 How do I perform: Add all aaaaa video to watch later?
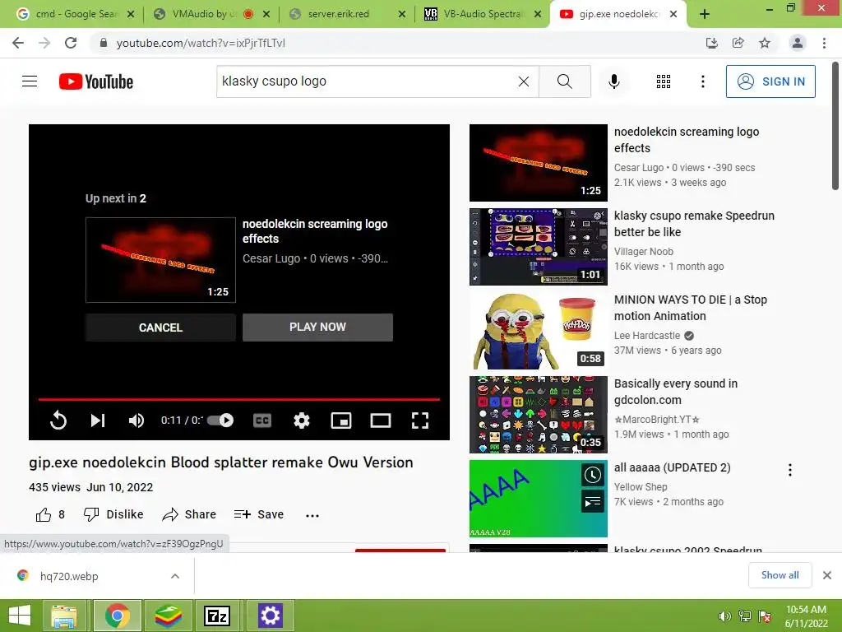593,475
